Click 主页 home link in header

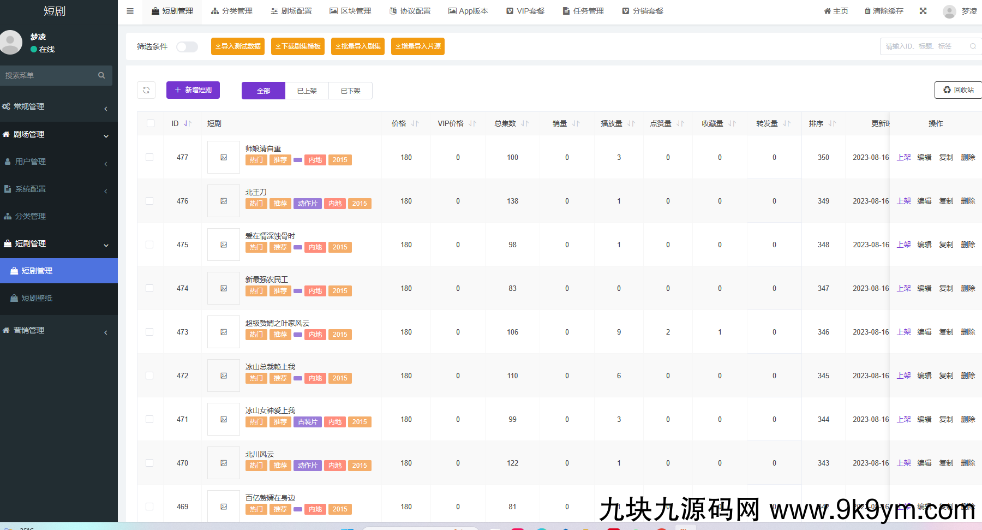836,11
